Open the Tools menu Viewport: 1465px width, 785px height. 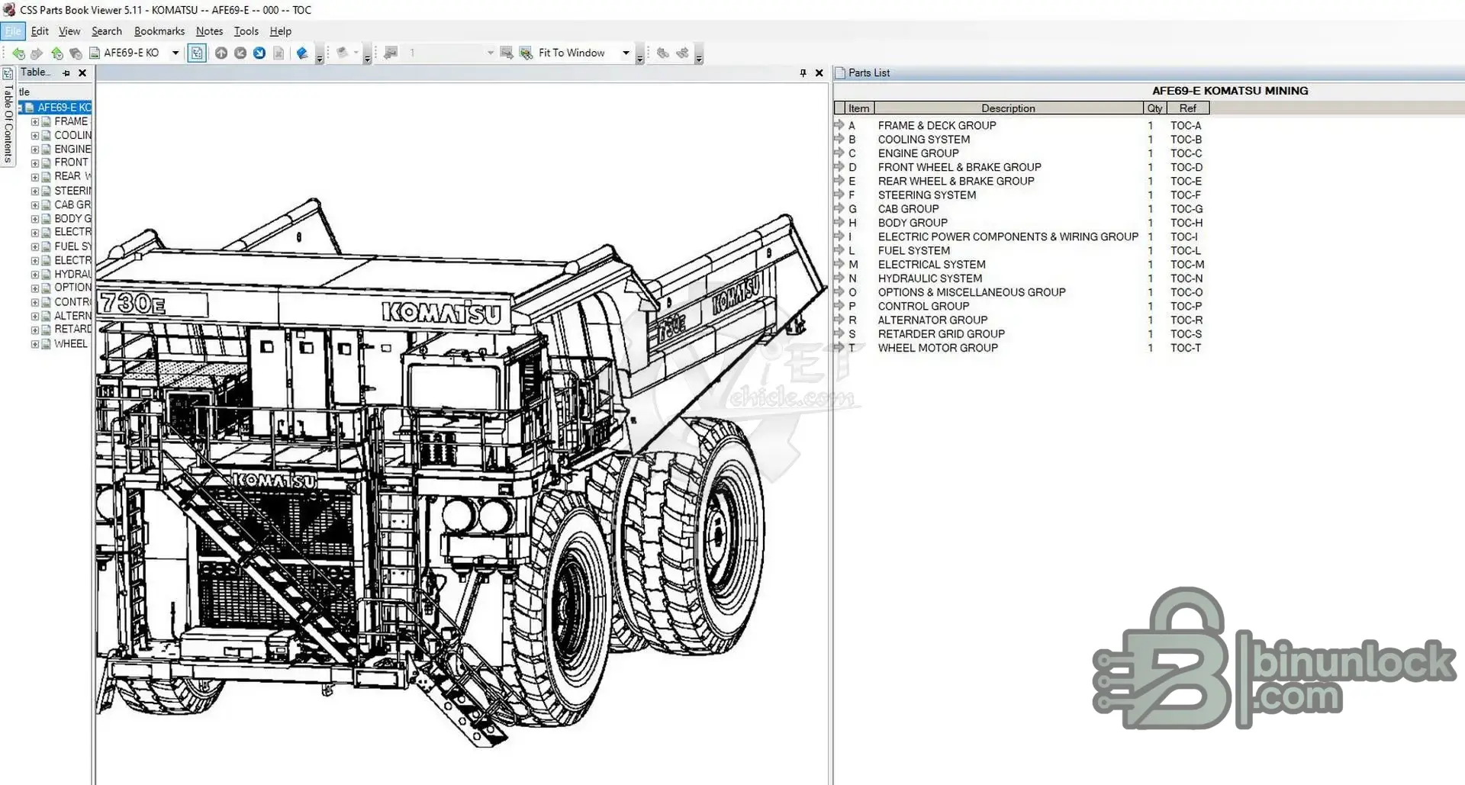tap(246, 31)
